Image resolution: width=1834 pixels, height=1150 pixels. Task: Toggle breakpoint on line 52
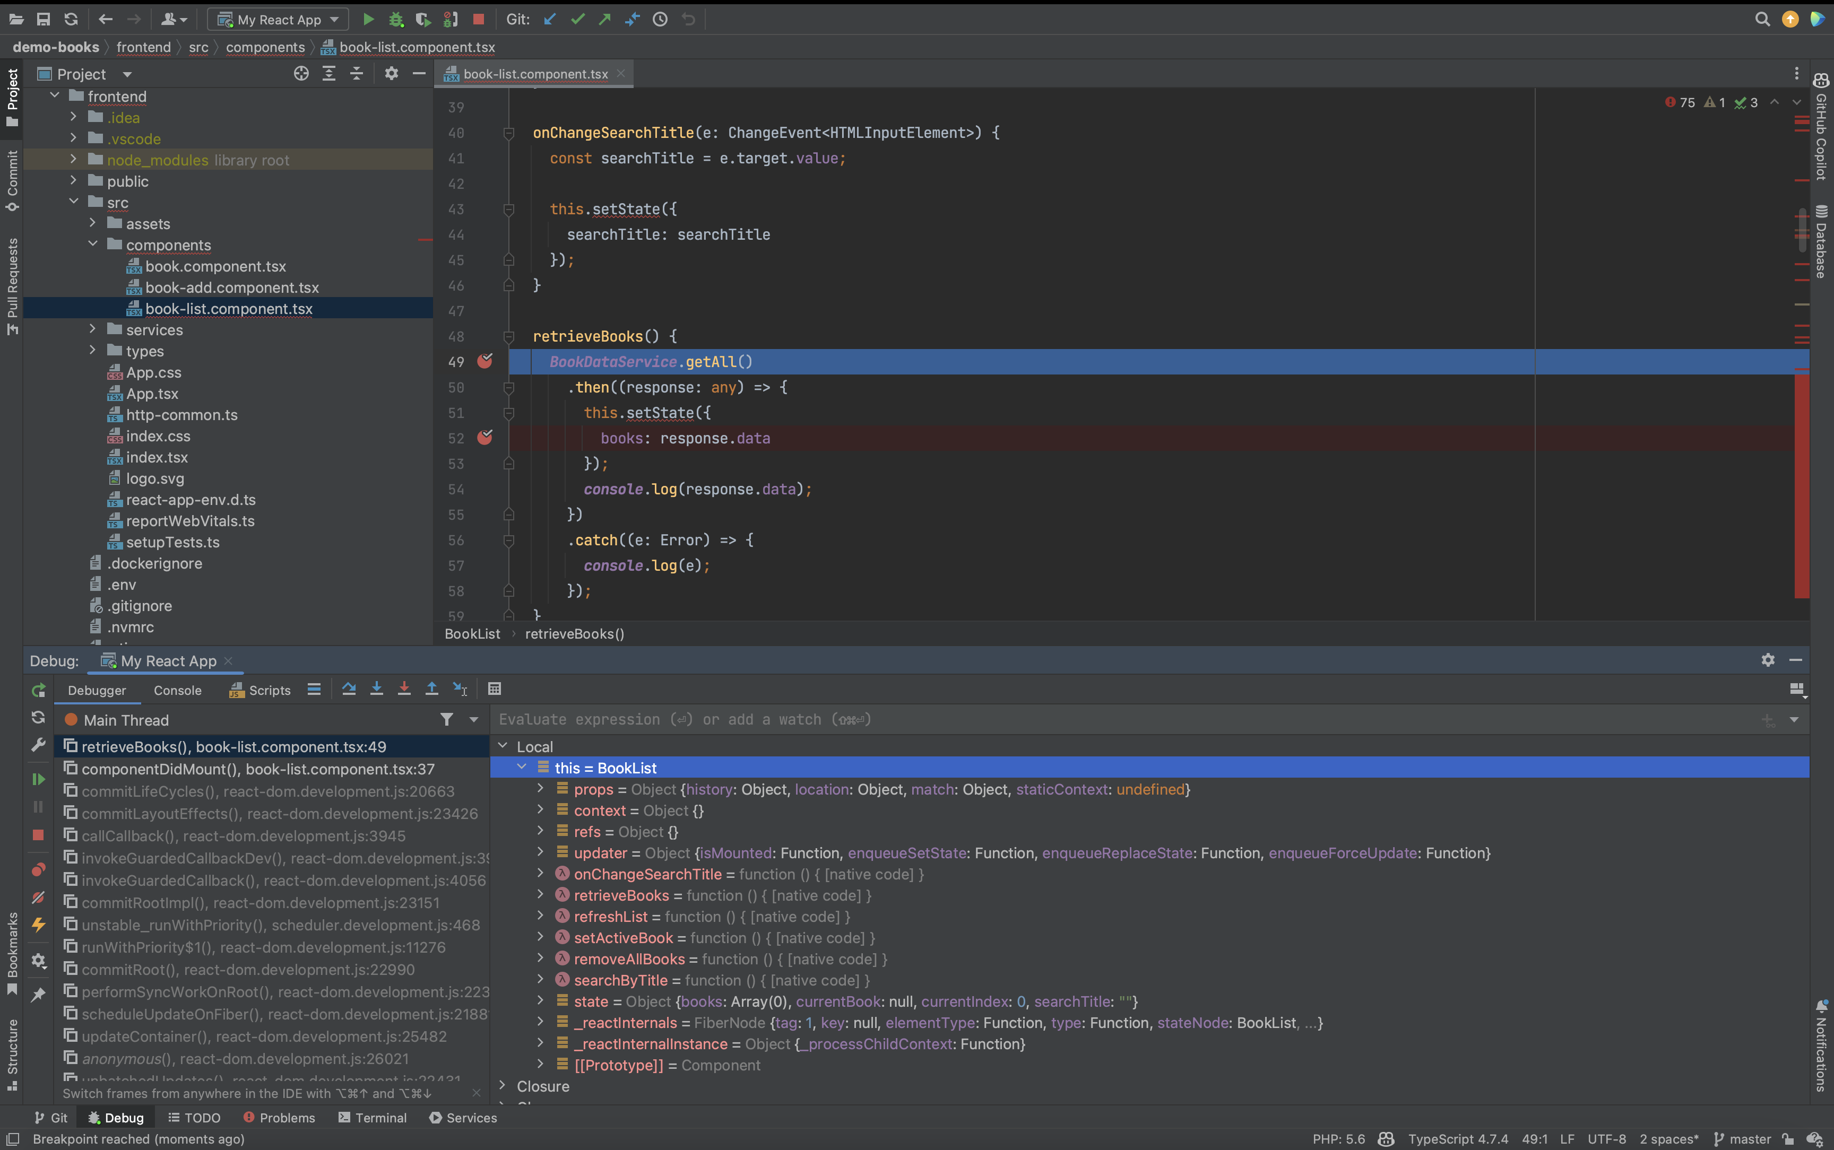click(x=485, y=438)
